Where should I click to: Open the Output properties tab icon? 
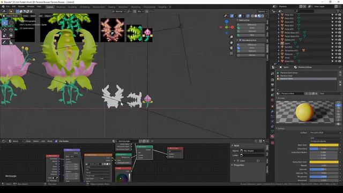click(272, 85)
